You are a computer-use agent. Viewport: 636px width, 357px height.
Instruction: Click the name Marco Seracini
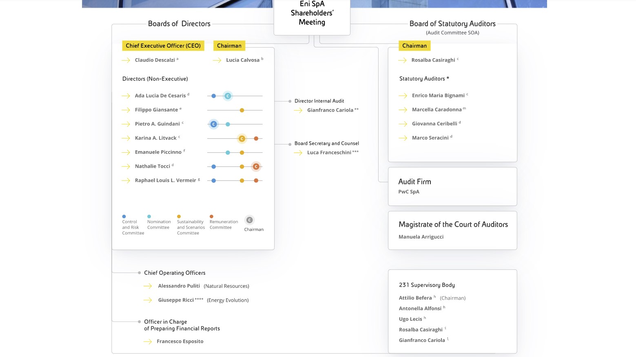tap(430, 138)
